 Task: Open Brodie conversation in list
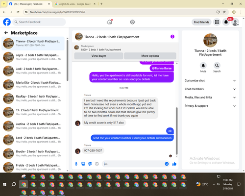tap(33, 153)
